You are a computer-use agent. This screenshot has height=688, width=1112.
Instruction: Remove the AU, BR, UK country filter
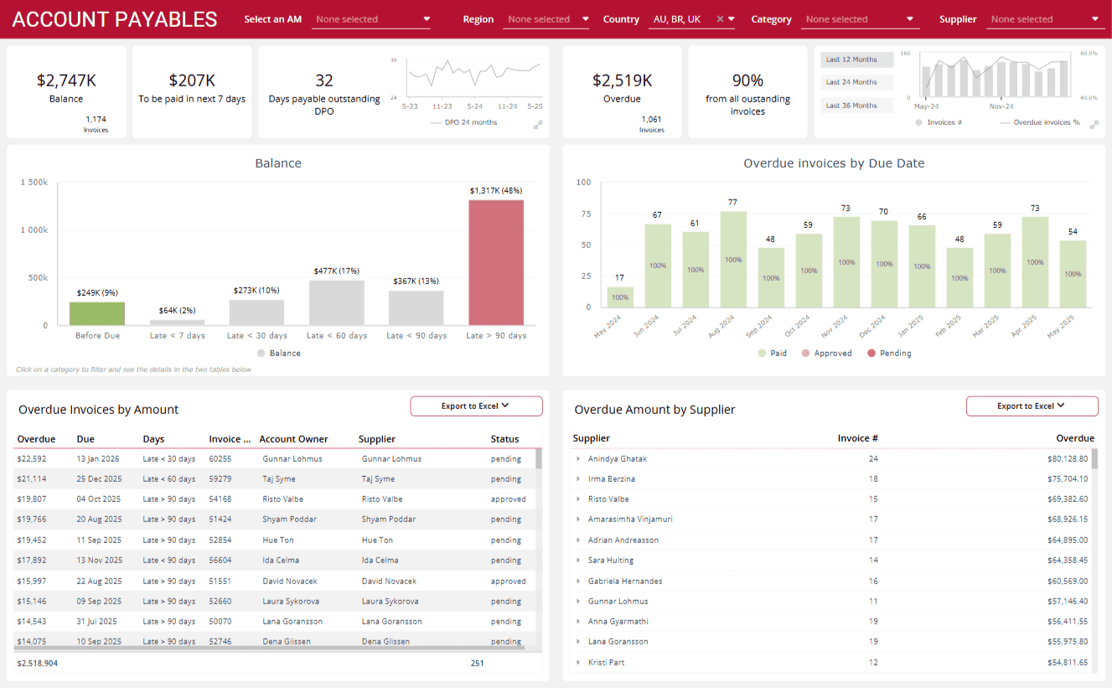click(719, 18)
